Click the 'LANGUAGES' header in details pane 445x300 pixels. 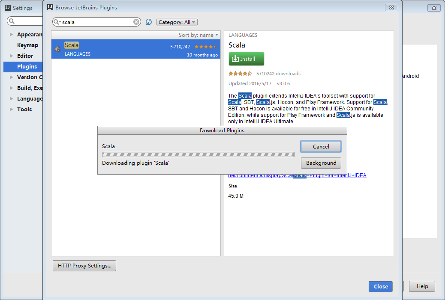coord(243,35)
